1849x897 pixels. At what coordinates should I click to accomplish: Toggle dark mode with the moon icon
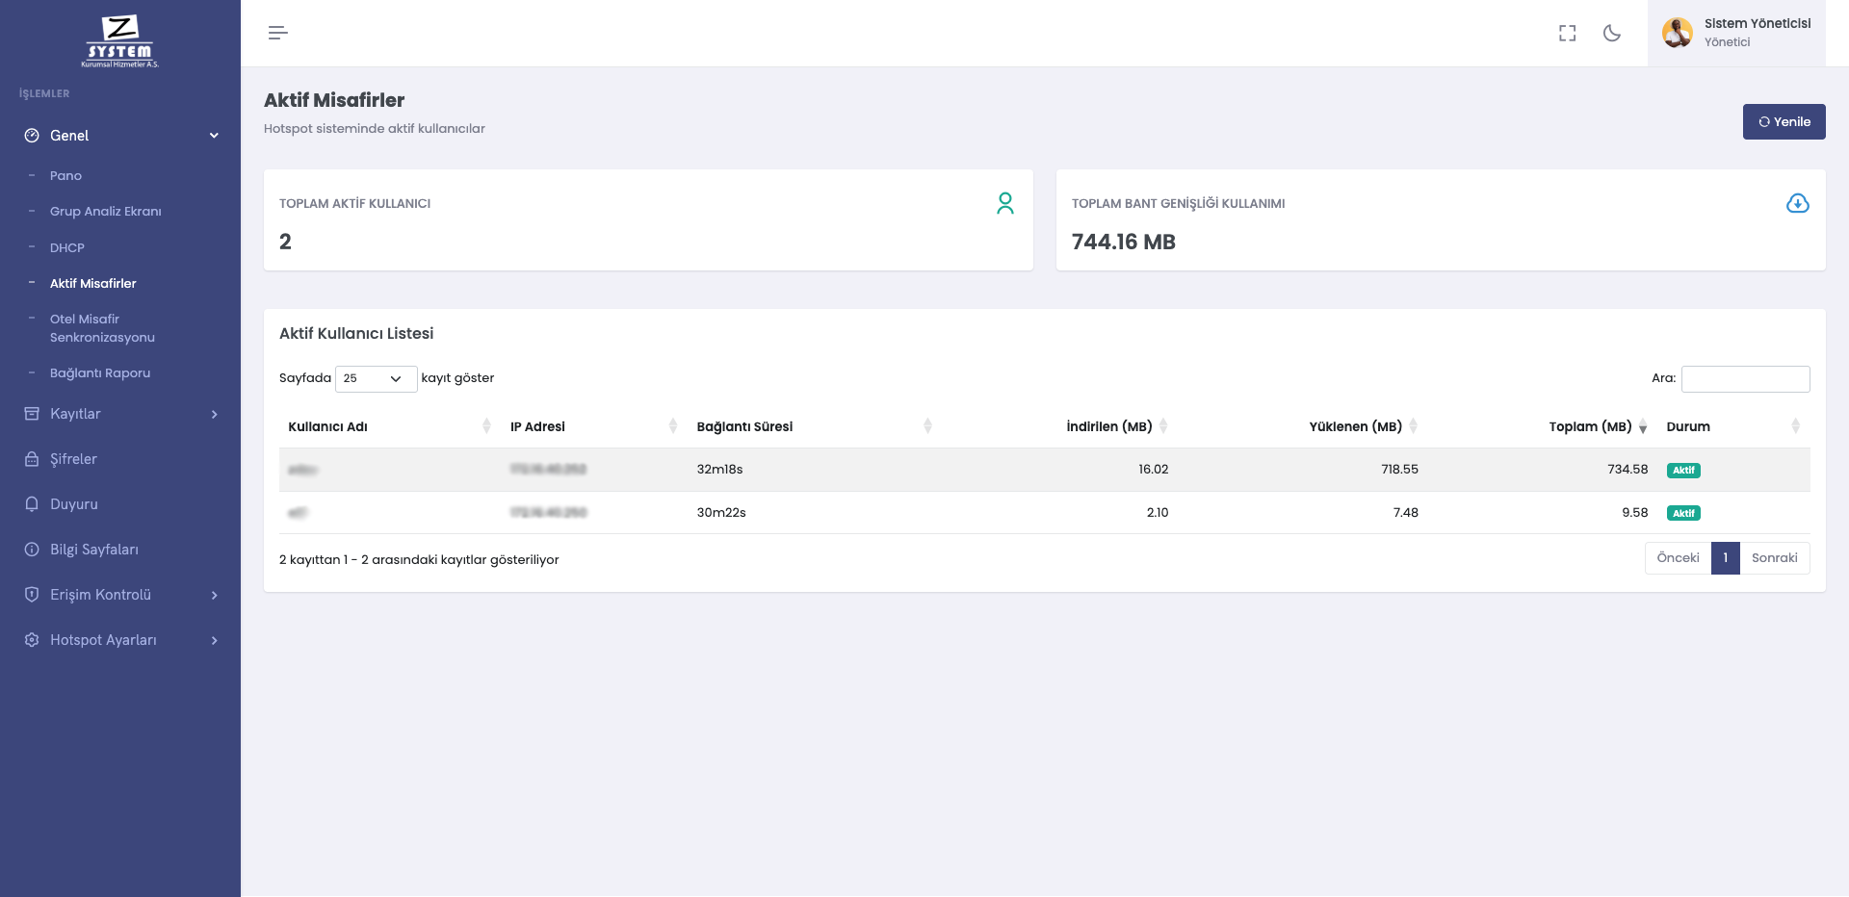[x=1611, y=33]
